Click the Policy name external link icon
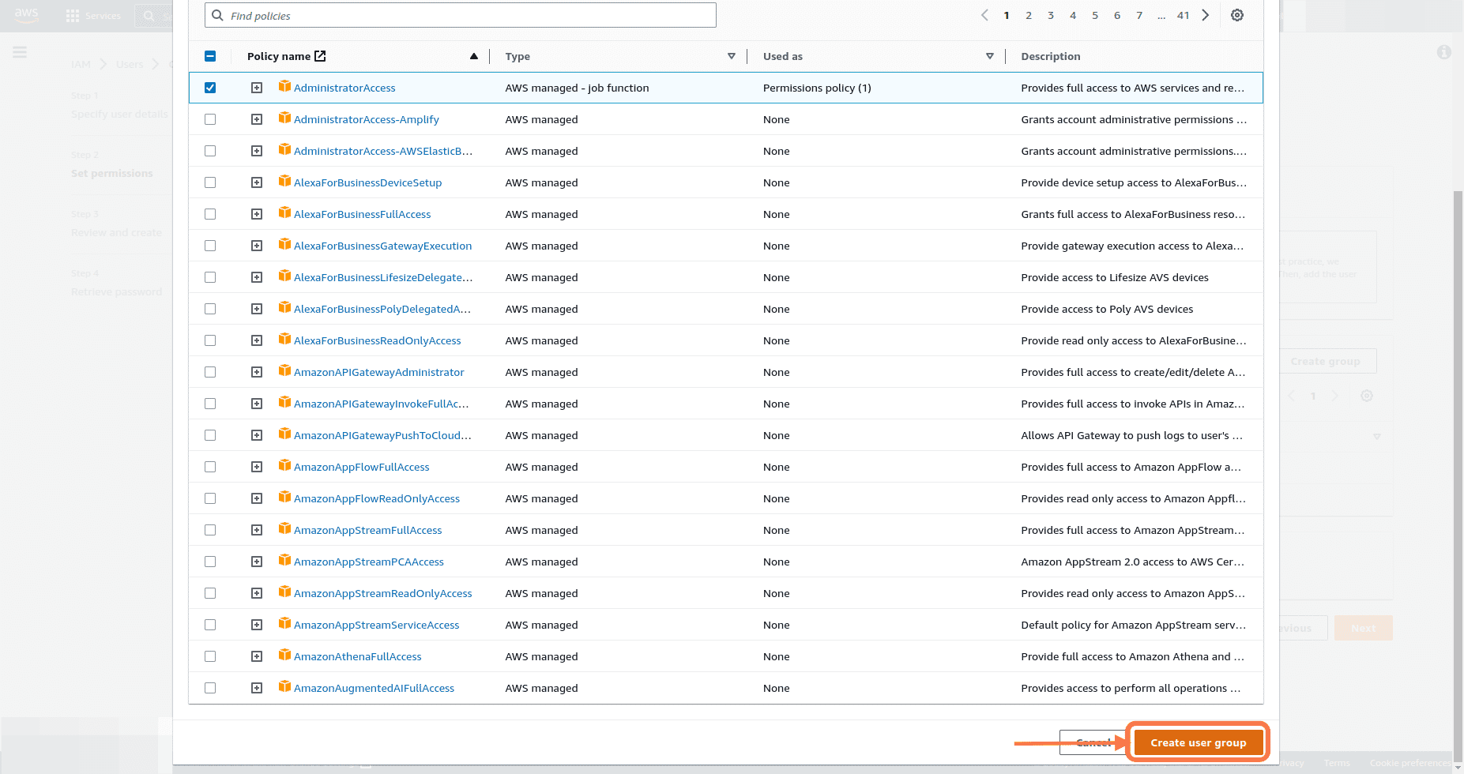 [320, 56]
